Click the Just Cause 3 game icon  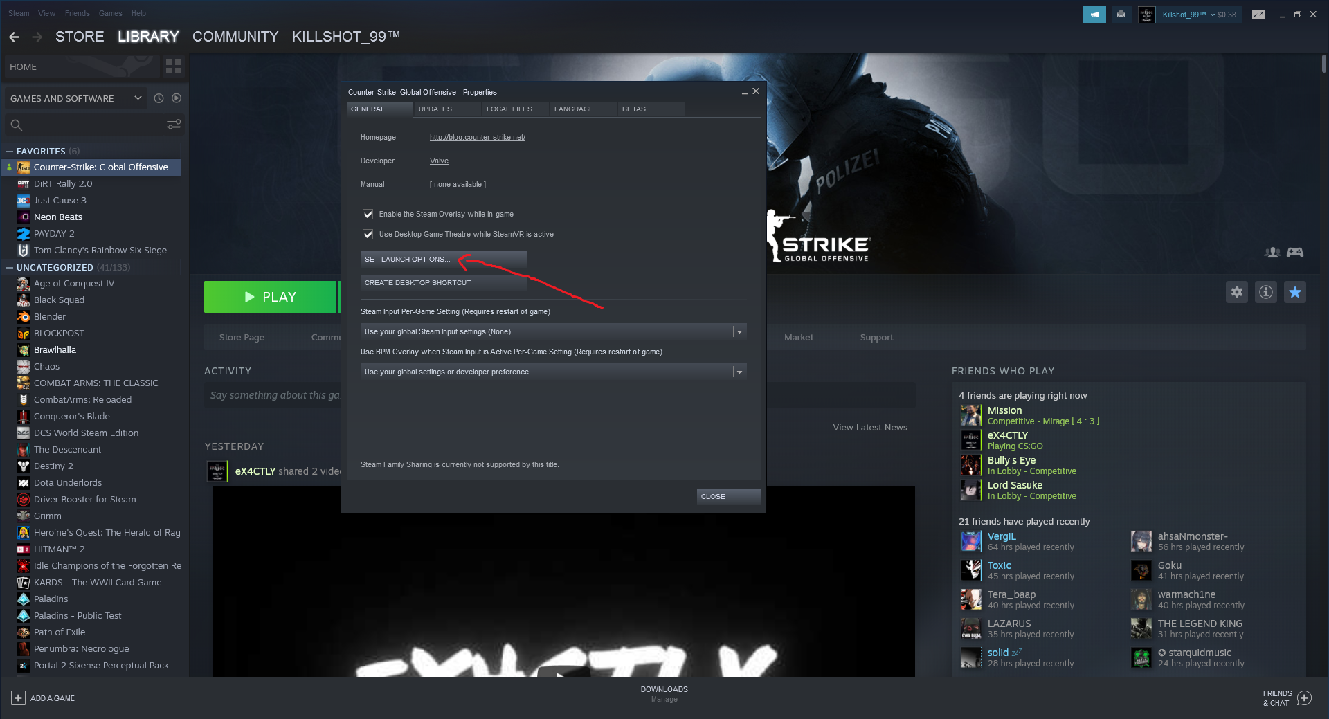click(24, 201)
